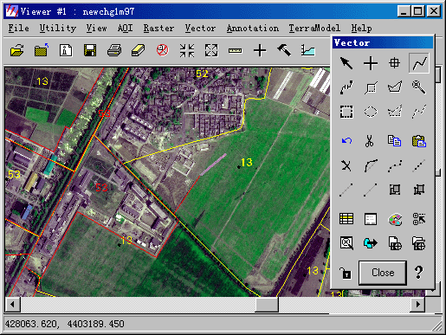The image size is (446, 335).
Task: Open the layer info icon
Action: click(x=66, y=50)
